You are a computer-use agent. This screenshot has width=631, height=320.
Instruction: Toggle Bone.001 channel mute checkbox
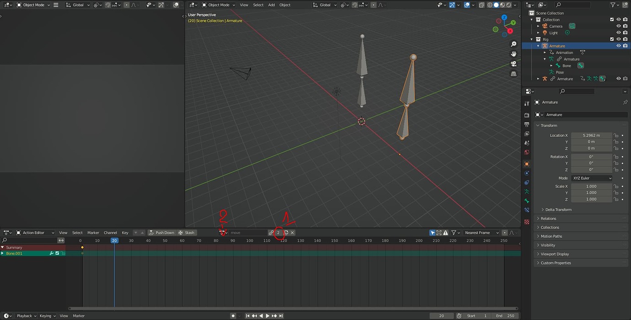[x=57, y=253]
